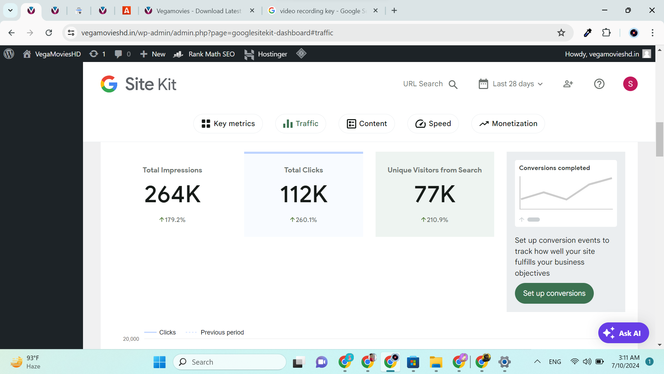Screen dimensions: 664x374
Task: Click the page vertical scrollbar thumb
Action: click(x=659, y=139)
